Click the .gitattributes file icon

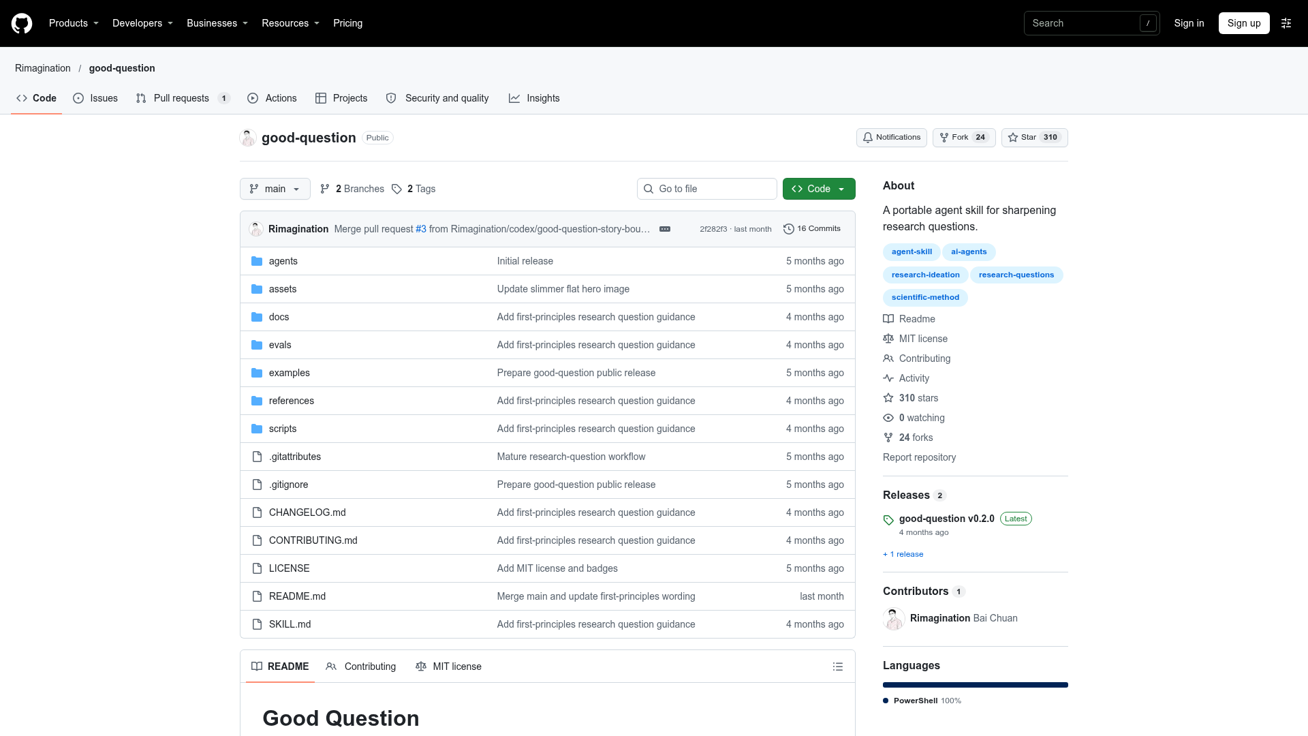coord(257,457)
